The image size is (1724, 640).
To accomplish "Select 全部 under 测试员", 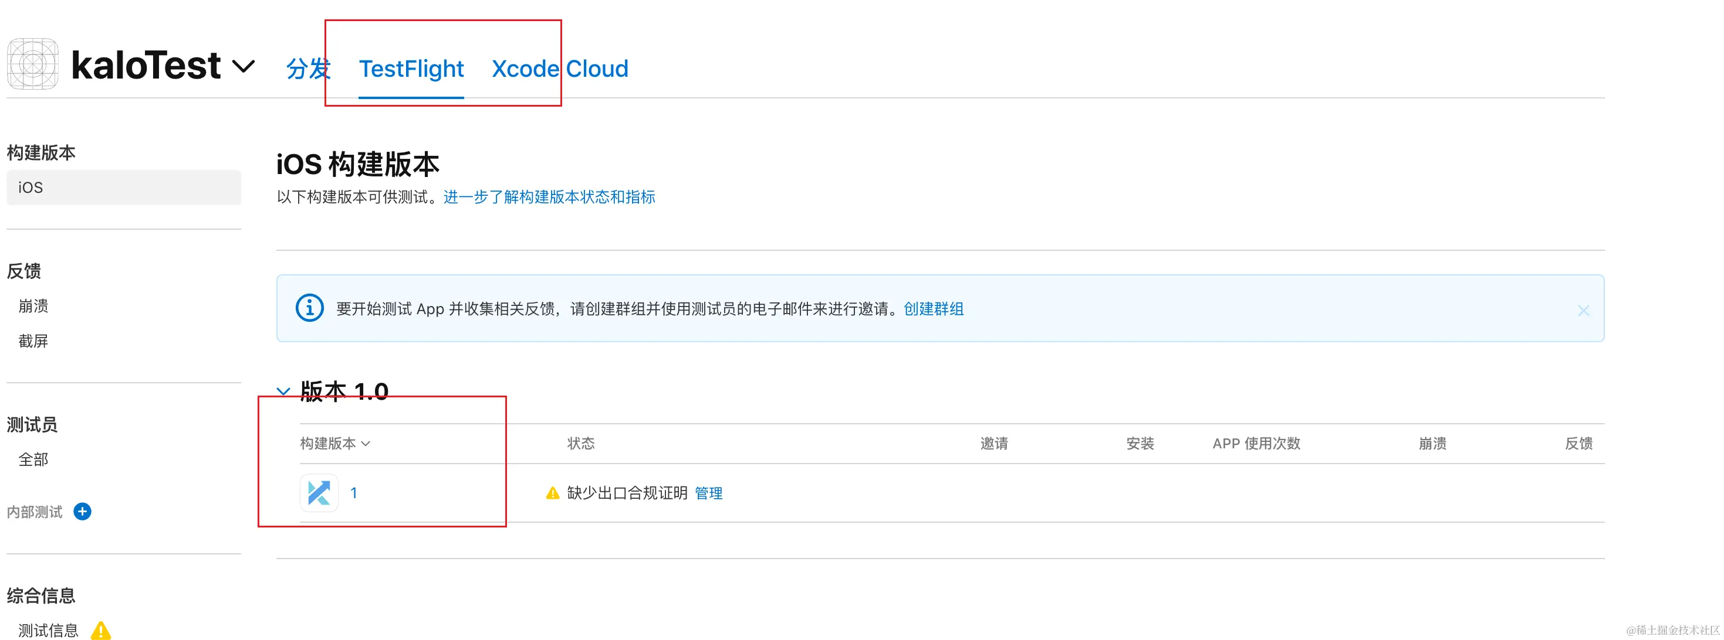I will pos(33,459).
